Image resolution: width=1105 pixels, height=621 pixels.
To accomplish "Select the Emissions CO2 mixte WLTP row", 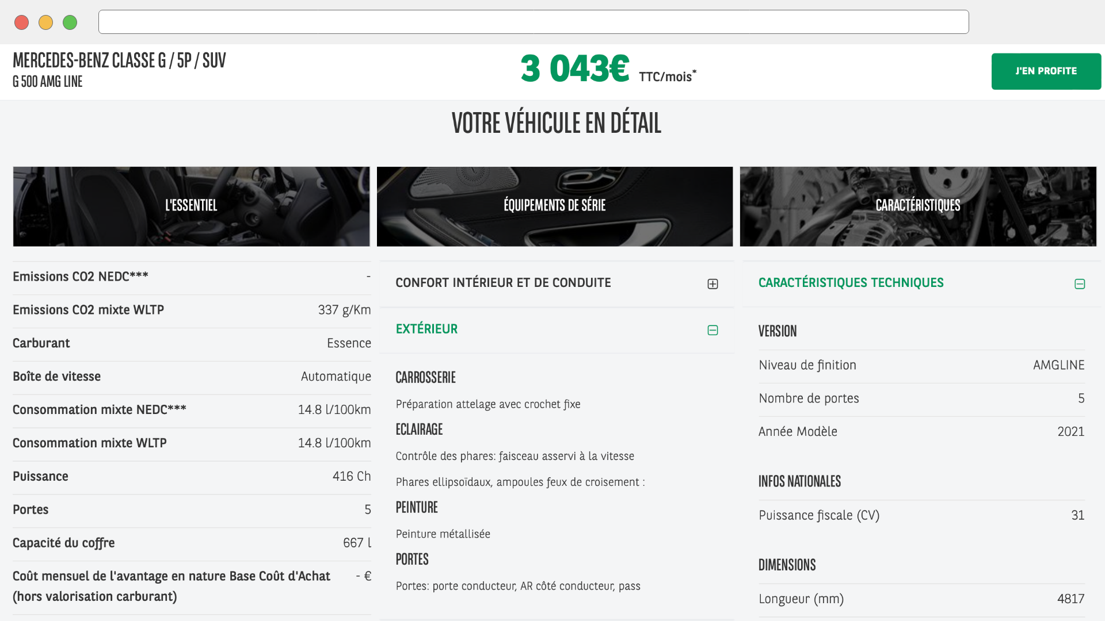I will tap(192, 310).
